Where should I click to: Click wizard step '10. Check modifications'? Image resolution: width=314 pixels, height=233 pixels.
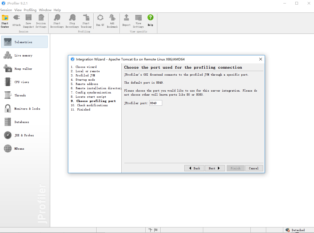click(x=89, y=105)
